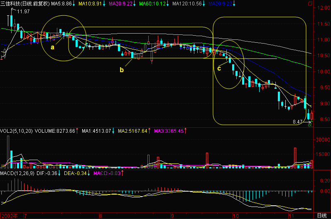Click annotation letter b on chart
331x219 pixels.
(122, 70)
